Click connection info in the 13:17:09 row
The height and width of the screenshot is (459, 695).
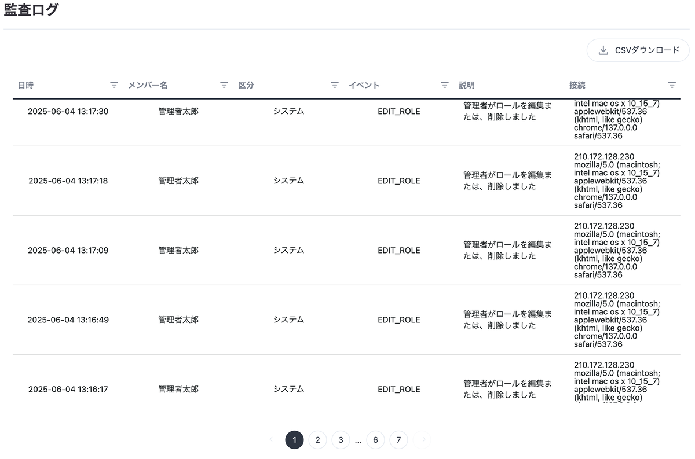pyautogui.click(x=617, y=250)
